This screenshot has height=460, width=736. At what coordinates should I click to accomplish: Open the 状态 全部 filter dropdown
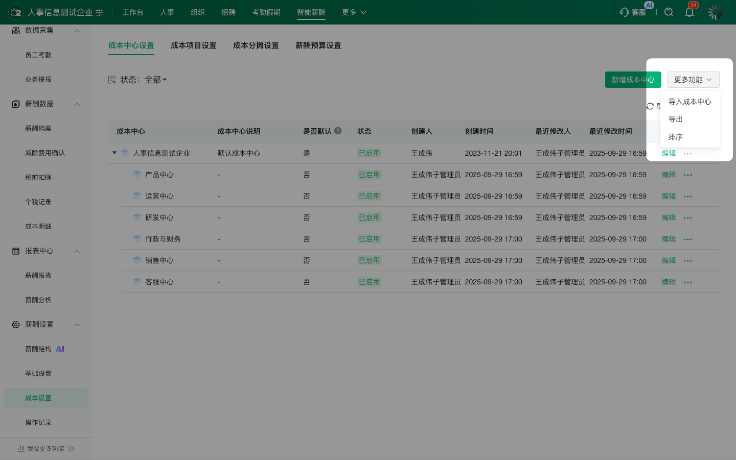(x=155, y=80)
